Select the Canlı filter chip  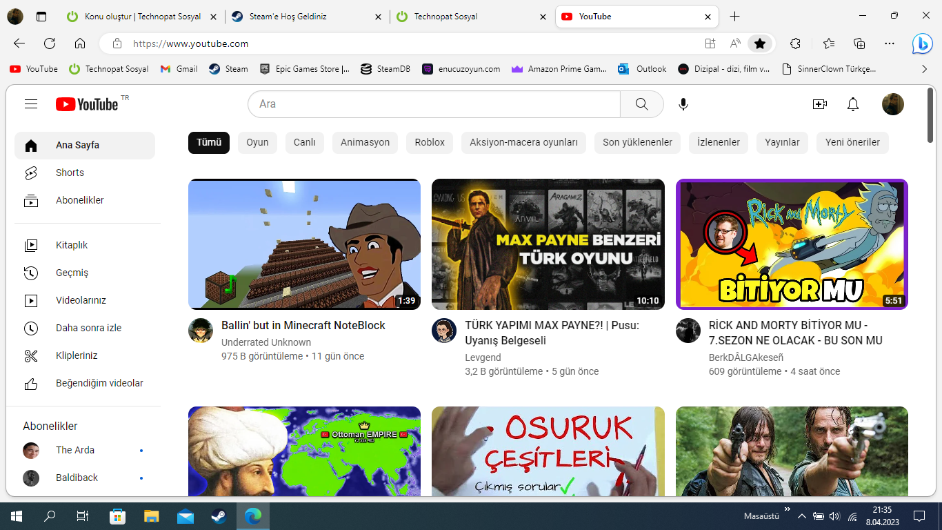pos(305,143)
